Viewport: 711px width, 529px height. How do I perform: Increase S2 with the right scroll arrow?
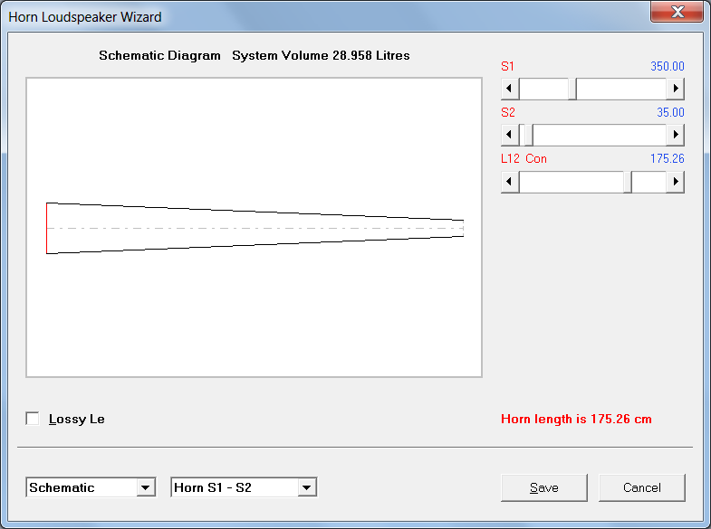click(675, 135)
